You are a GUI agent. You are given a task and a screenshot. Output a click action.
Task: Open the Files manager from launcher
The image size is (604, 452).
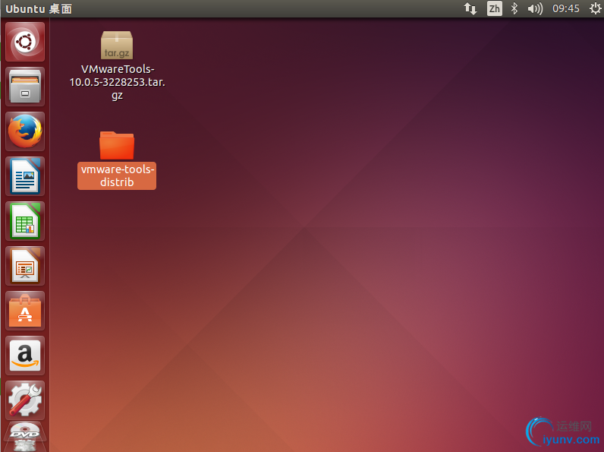pos(25,87)
